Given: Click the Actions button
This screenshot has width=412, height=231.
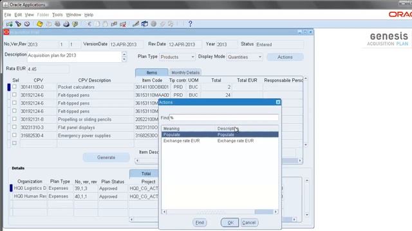Looking at the screenshot, I should (285, 57).
